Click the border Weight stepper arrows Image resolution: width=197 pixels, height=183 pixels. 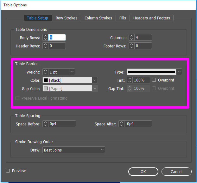pyautogui.click(x=45, y=72)
